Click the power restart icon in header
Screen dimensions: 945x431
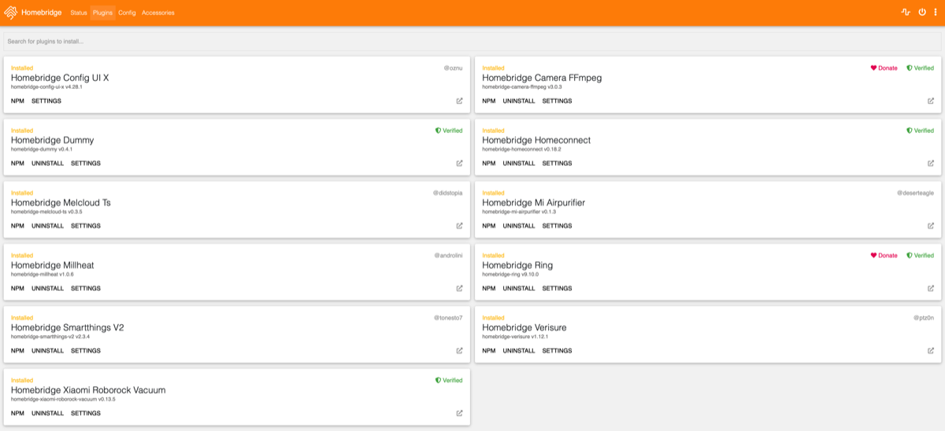click(x=922, y=13)
